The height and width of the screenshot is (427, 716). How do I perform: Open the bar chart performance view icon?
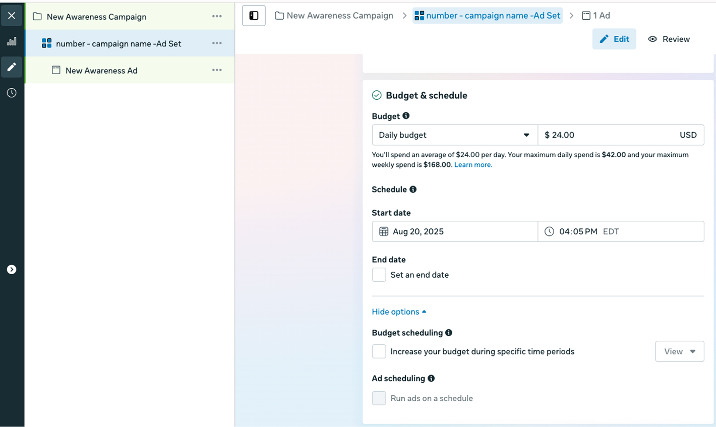coord(12,42)
